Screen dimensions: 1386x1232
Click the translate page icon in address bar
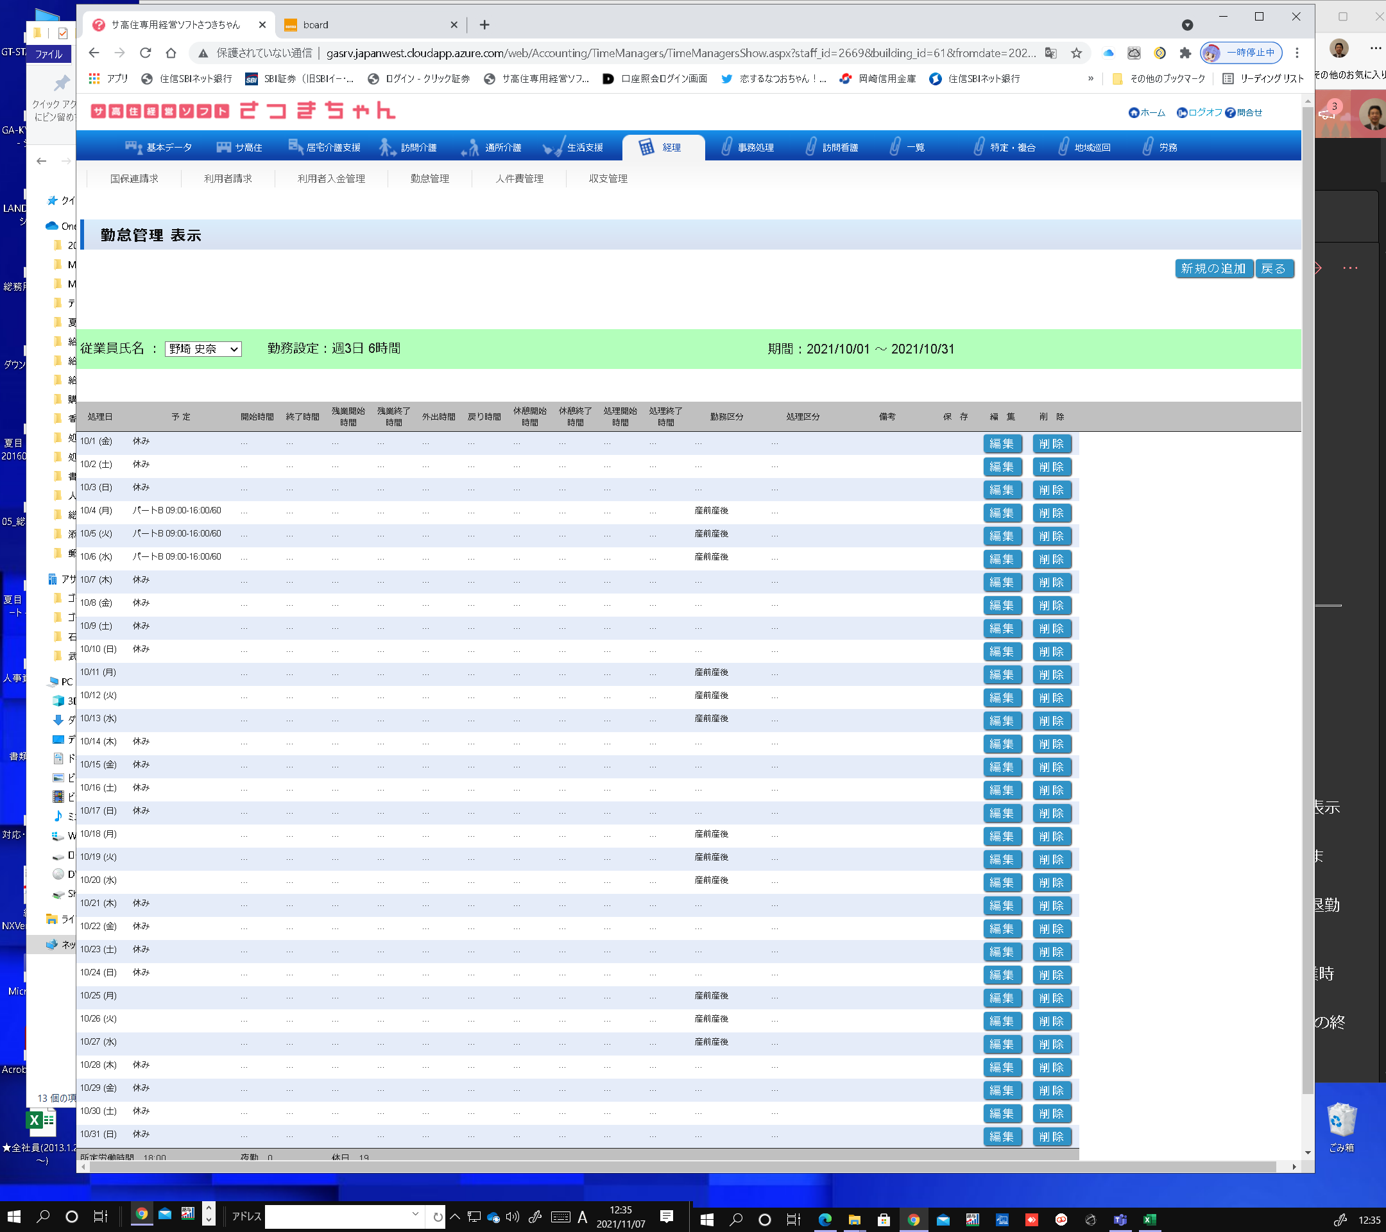click(1050, 53)
